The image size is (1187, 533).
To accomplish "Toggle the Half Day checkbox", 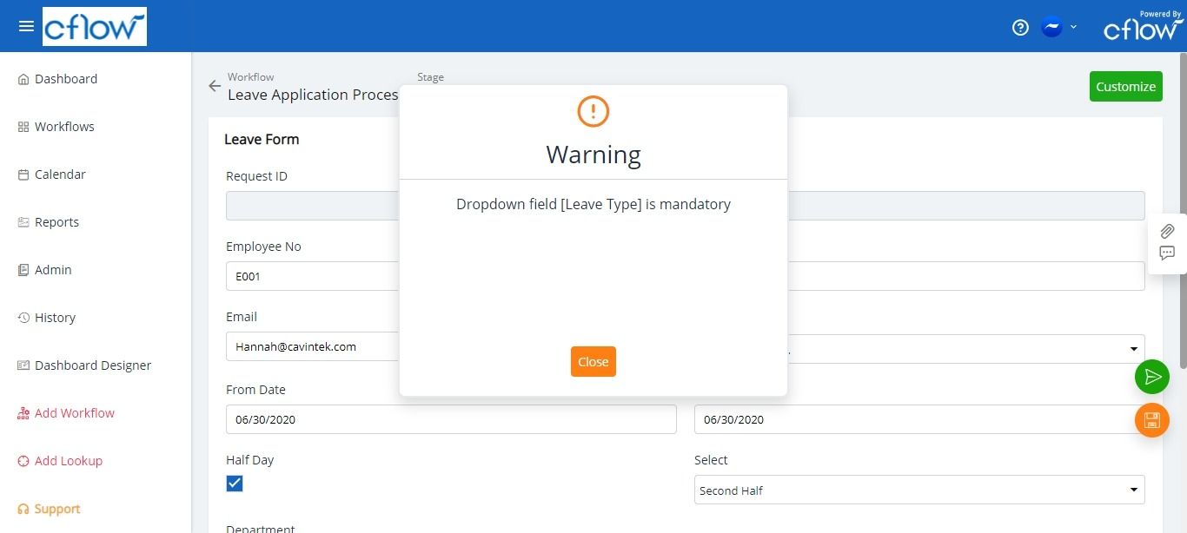I will click(234, 484).
